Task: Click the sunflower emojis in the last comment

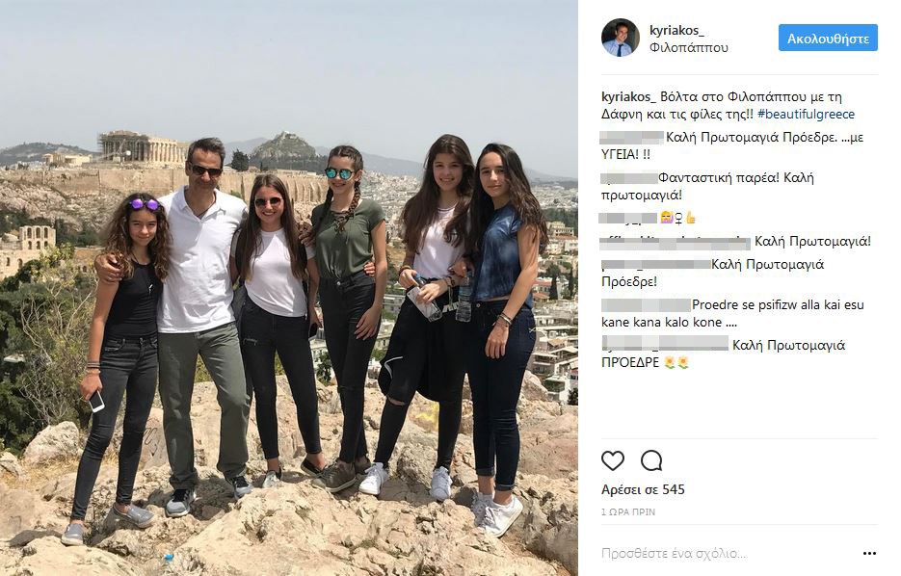Action: 676,363
